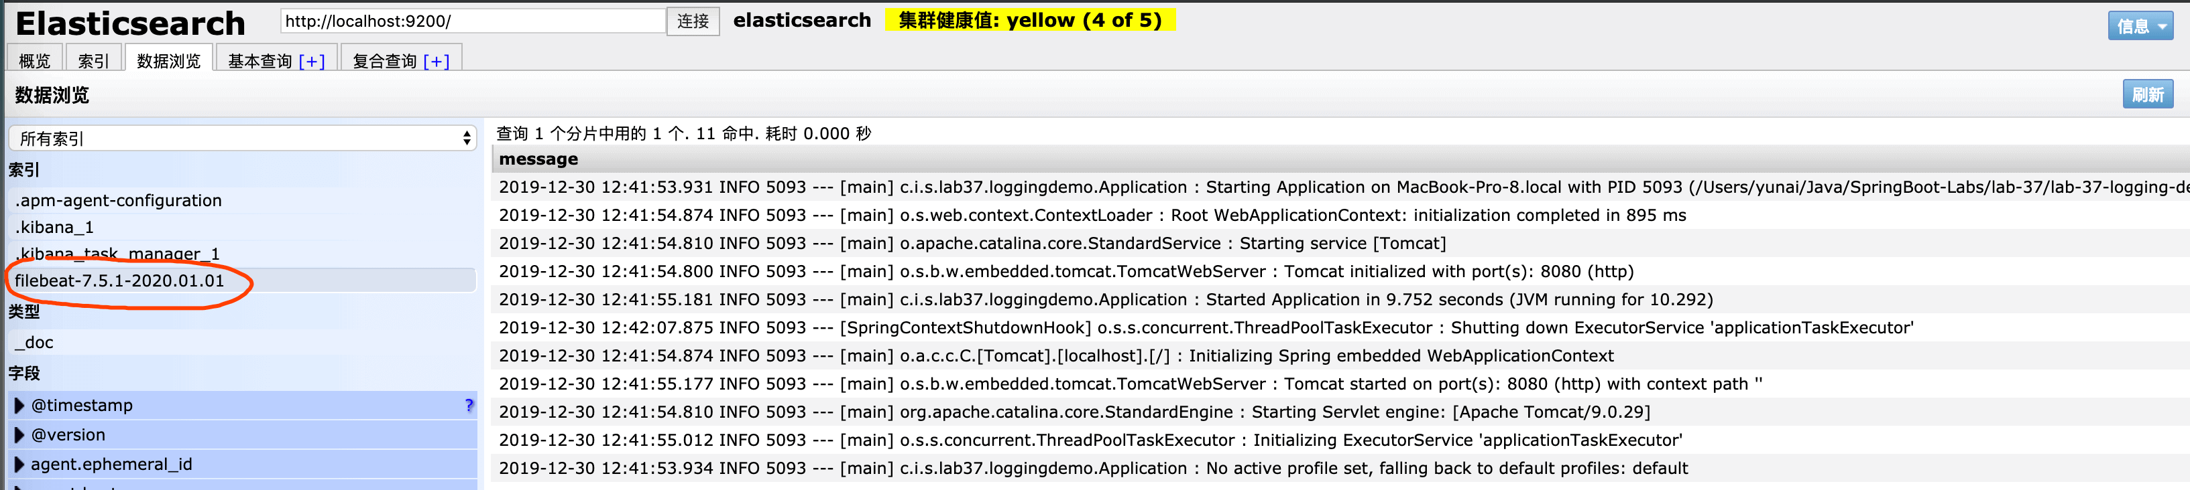Screen dimensions: 2190x490
Task: Switch to the 索引 tab
Action: pyautogui.click(x=93, y=60)
